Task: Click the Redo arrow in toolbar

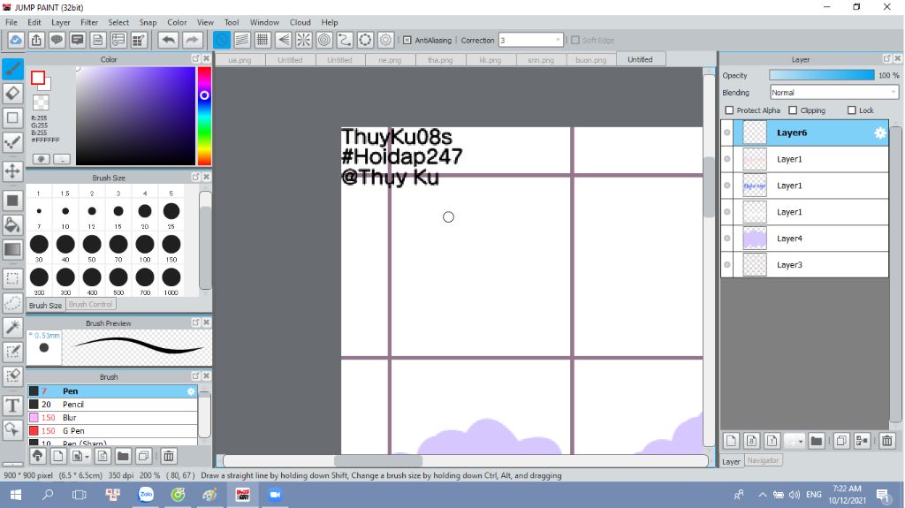Action: 192,40
